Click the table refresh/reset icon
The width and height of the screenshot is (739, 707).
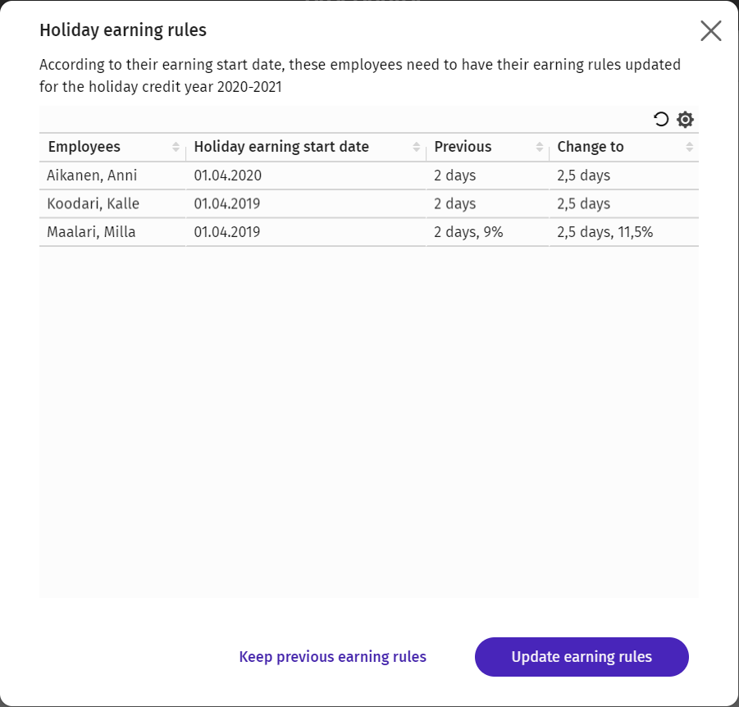[661, 119]
